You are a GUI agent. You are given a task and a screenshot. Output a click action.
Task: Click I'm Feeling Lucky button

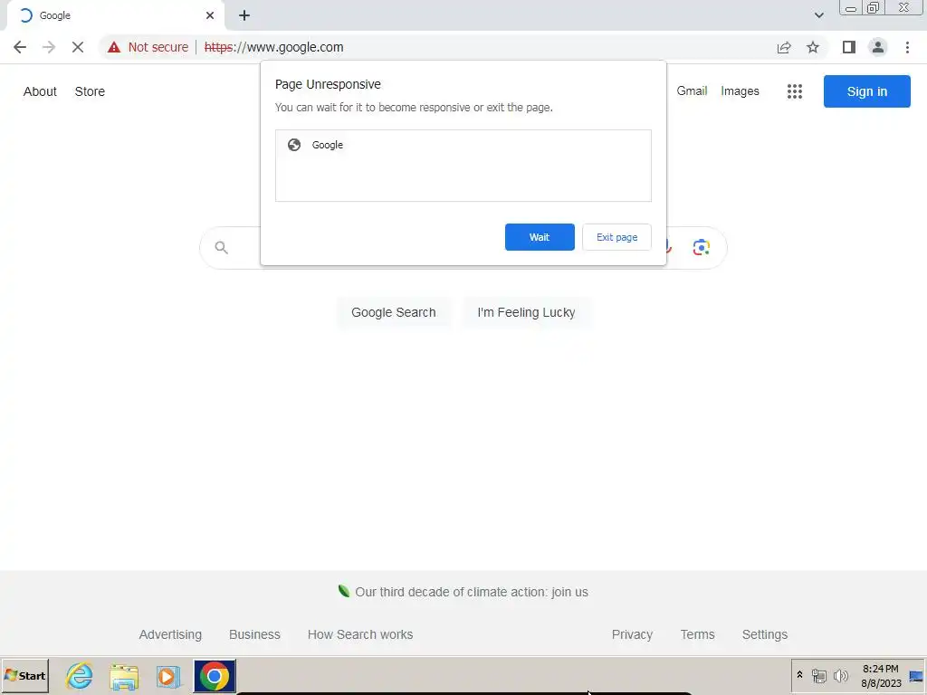(x=526, y=312)
